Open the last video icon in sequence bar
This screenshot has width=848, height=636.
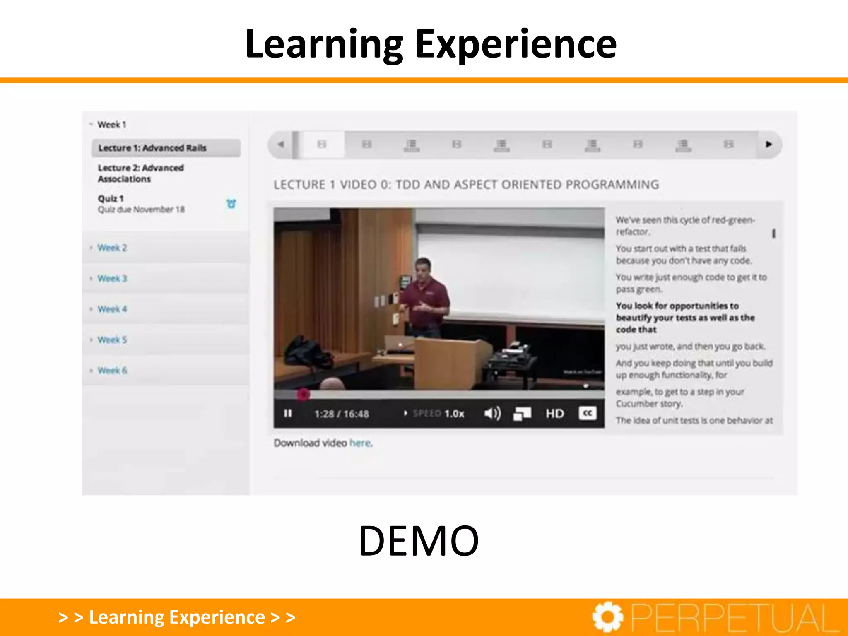(729, 144)
